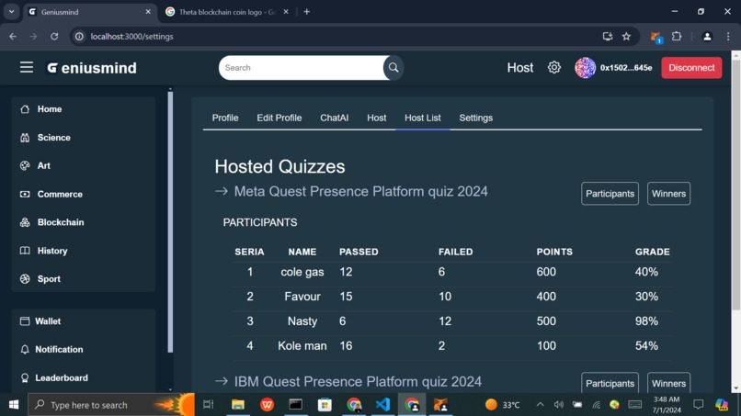Switch to the Edit Profile tab
The height and width of the screenshot is (416, 741).
point(279,118)
